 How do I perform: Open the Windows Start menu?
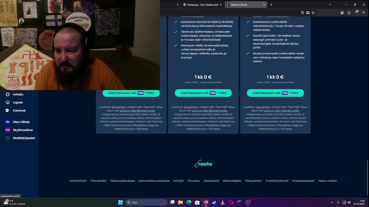(x=121, y=202)
